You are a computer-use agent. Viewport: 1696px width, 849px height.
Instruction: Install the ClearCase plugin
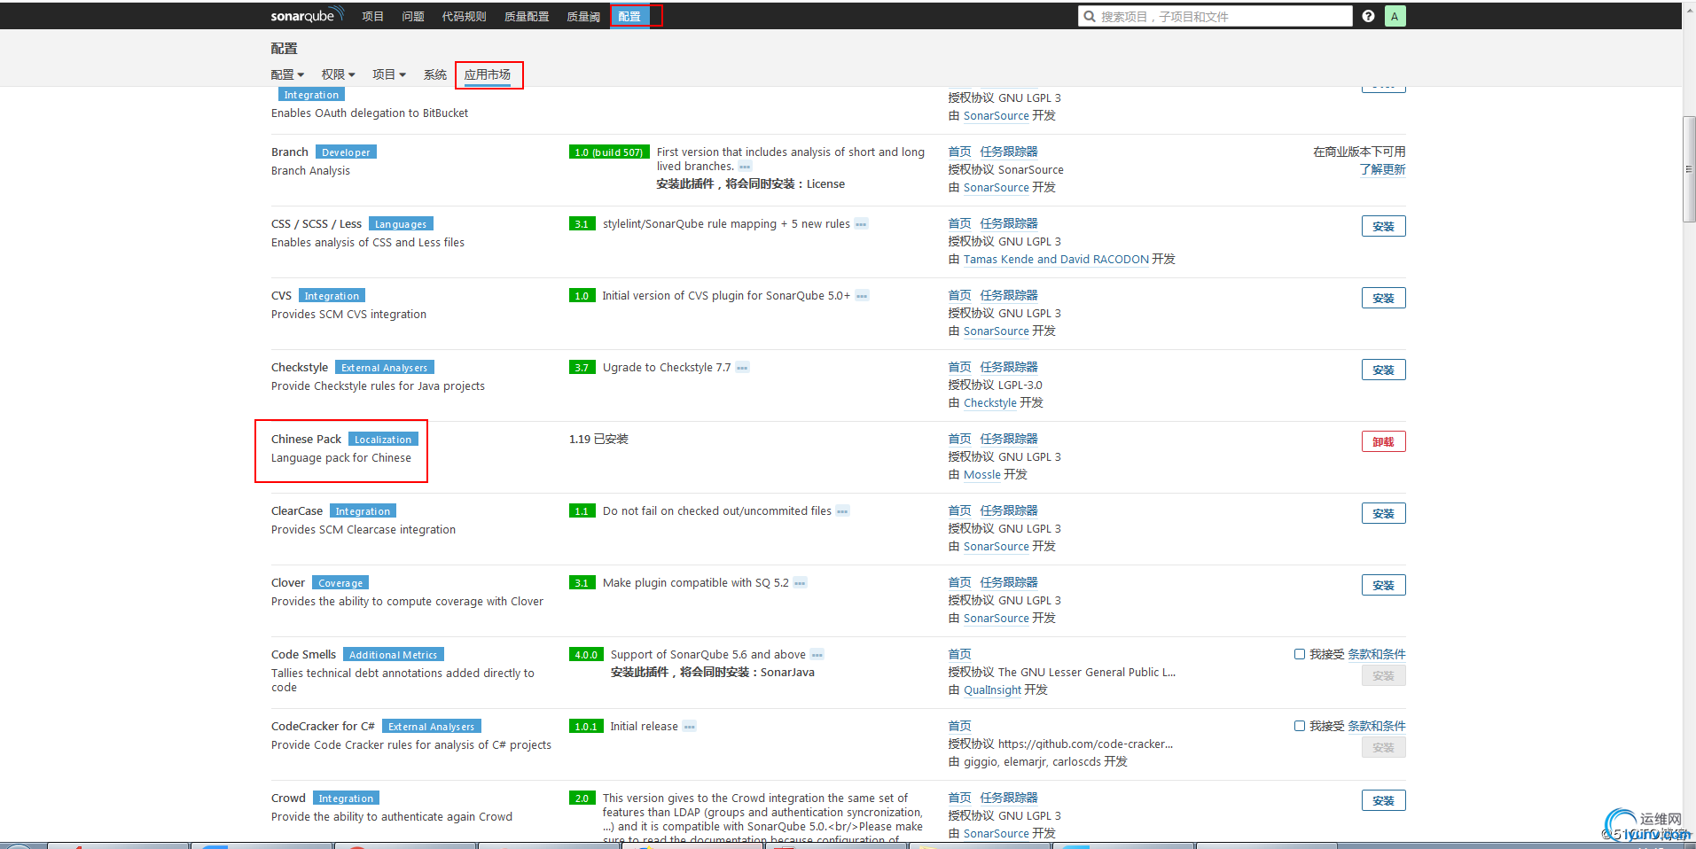(1383, 513)
